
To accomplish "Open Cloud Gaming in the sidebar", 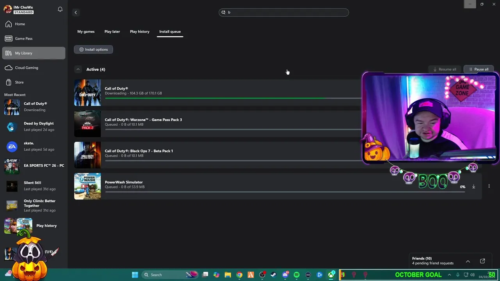I will [34, 68].
